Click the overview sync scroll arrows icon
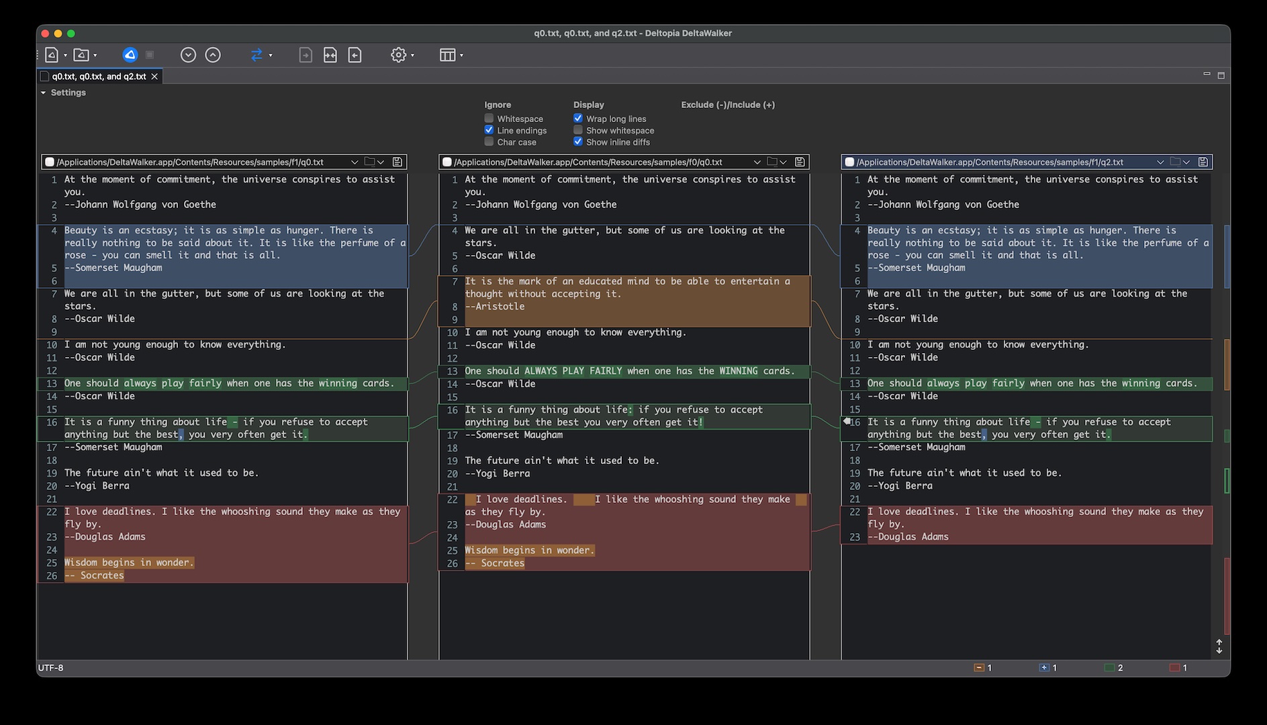This screenshot has width=1267, height=725. click(x=1219, y=646)
